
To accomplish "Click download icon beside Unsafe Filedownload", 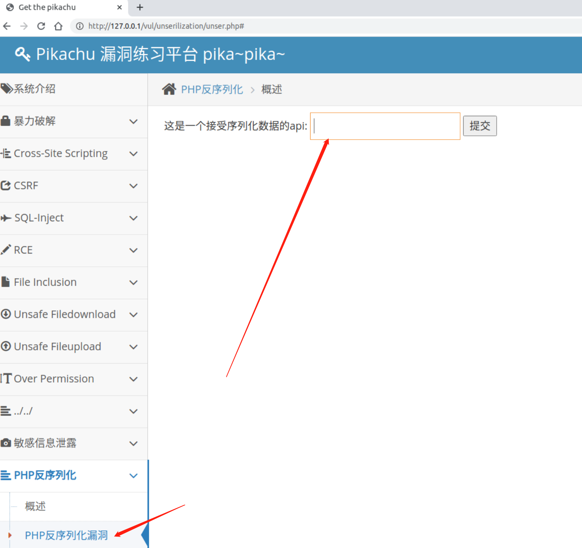I will (6, 314).
